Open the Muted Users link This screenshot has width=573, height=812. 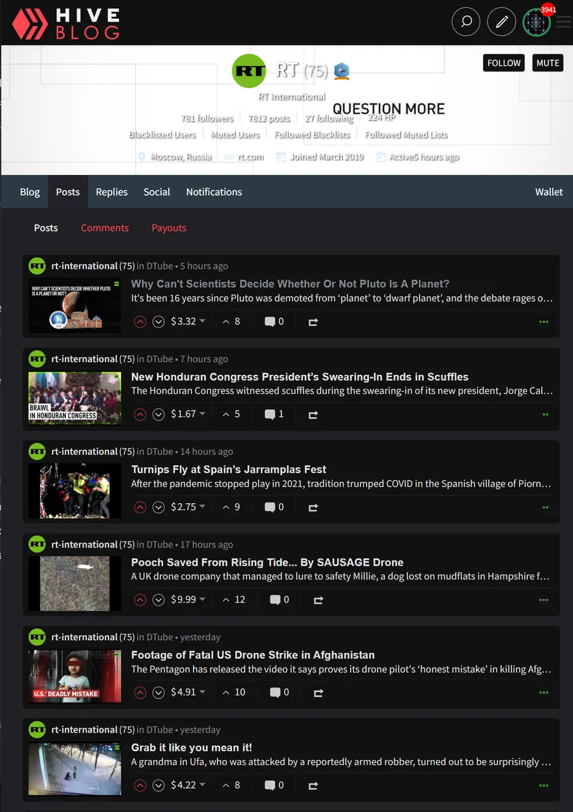click(x=235, y=134)
